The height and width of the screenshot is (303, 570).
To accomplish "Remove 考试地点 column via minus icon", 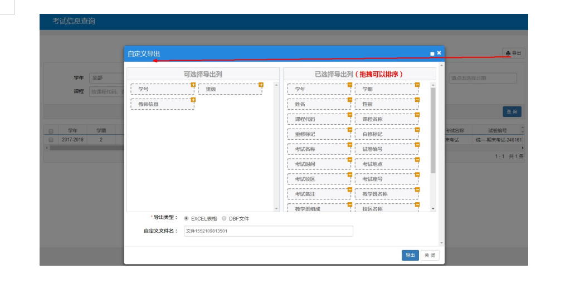I will click(417, 160).
